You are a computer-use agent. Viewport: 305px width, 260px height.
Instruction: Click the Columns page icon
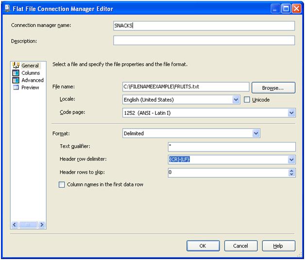click(x=16, y=73)
